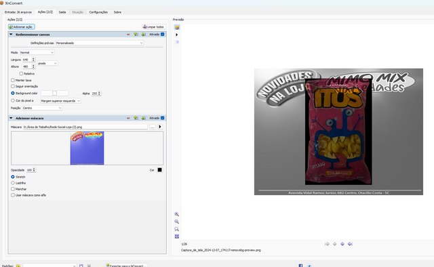Enable Usar máscara como alfa checkbox
This screenshot has height=267, width=434.
13,195
